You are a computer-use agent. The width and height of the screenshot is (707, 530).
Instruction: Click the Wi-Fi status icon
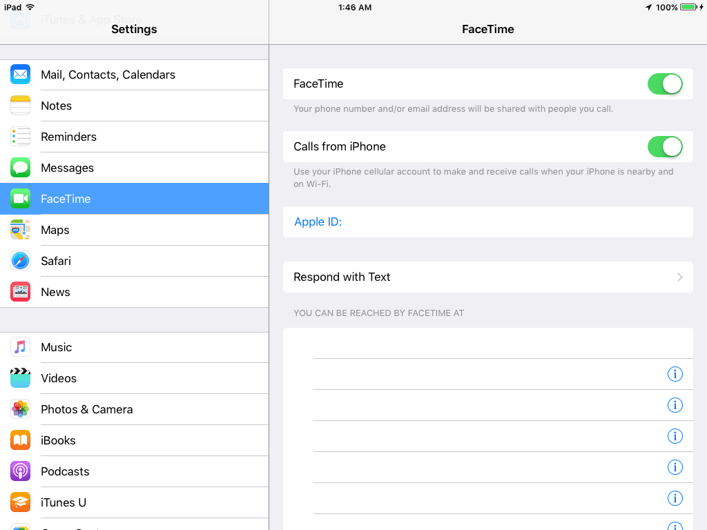click(30, 7)
